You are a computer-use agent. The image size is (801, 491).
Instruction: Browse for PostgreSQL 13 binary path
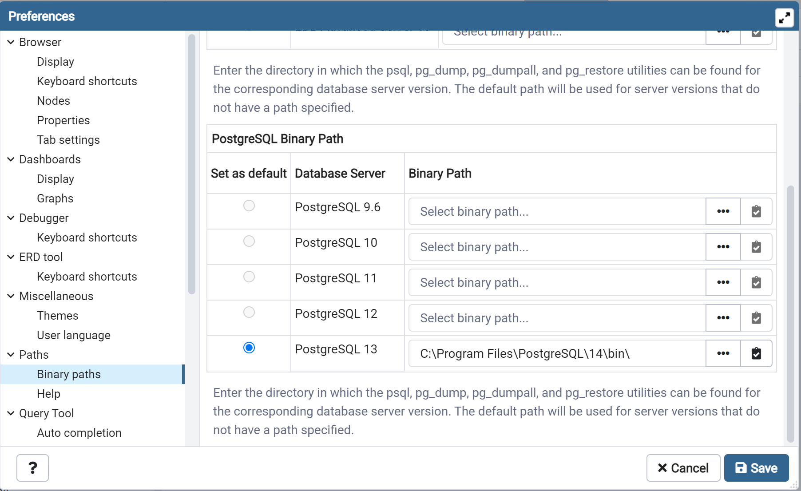pos(723,353)
